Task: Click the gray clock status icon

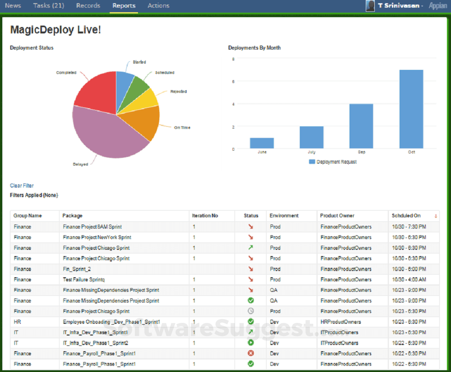Action: click(x=251, y=311)
